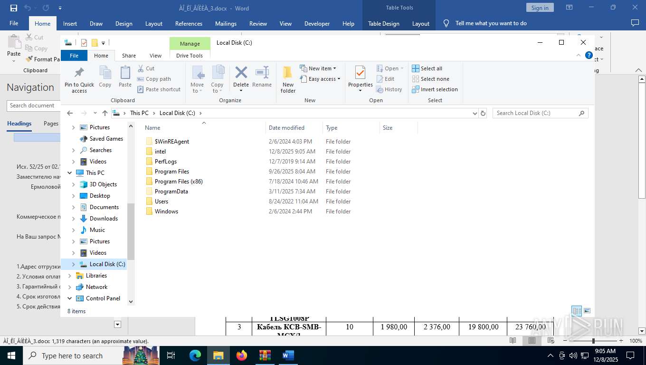
Task: Click the Properties icon in Open group
Action: [360, 73]
